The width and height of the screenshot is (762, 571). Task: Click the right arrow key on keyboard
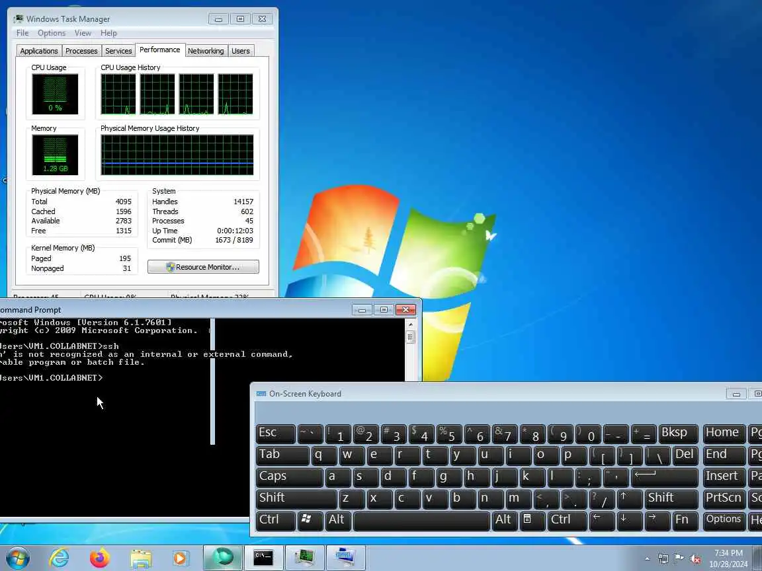pyautogui.click(x=657, y=521)
